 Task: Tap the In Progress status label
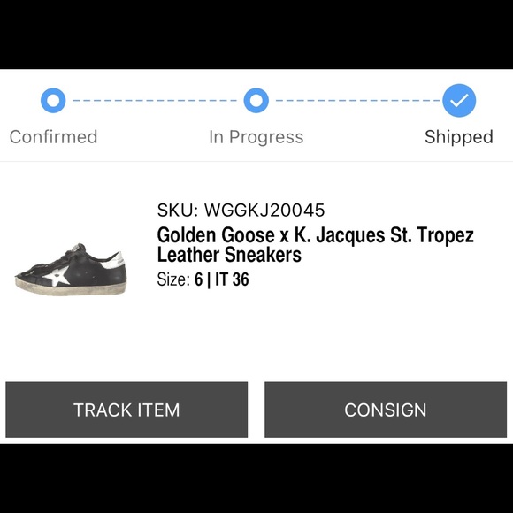(256, 137)
